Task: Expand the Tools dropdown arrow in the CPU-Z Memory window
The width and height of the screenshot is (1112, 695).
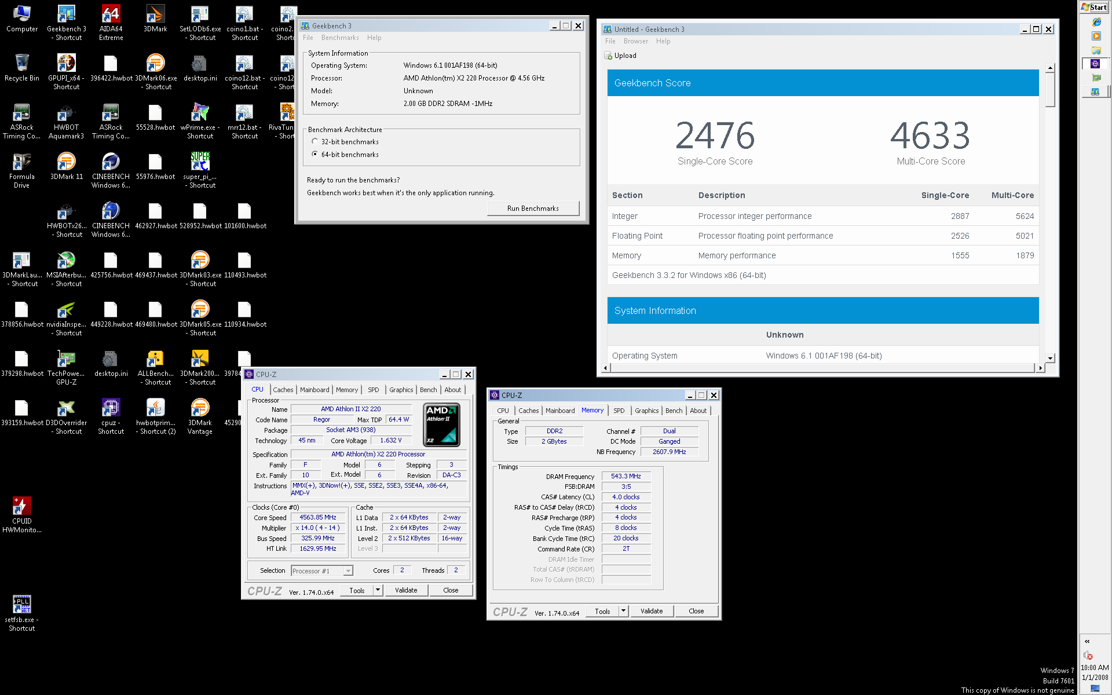Action: tap(623, 611)
